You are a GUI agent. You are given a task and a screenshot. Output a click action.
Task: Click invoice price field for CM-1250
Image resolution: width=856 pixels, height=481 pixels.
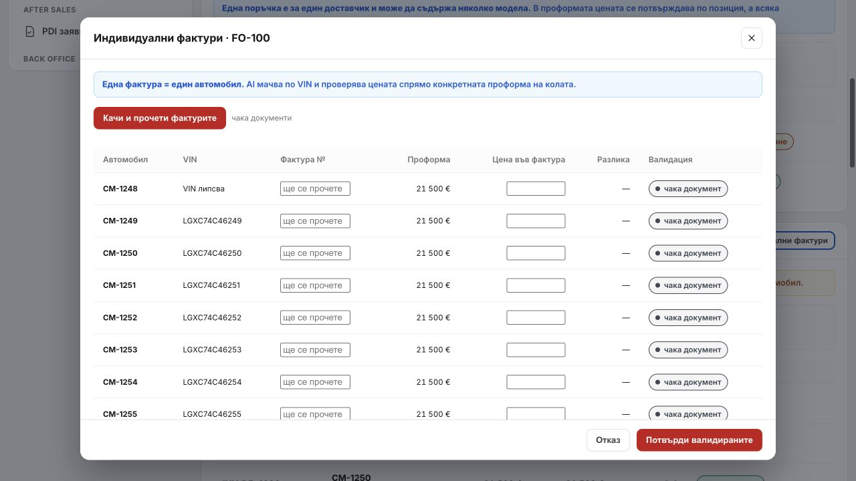[x=536, y=253]
